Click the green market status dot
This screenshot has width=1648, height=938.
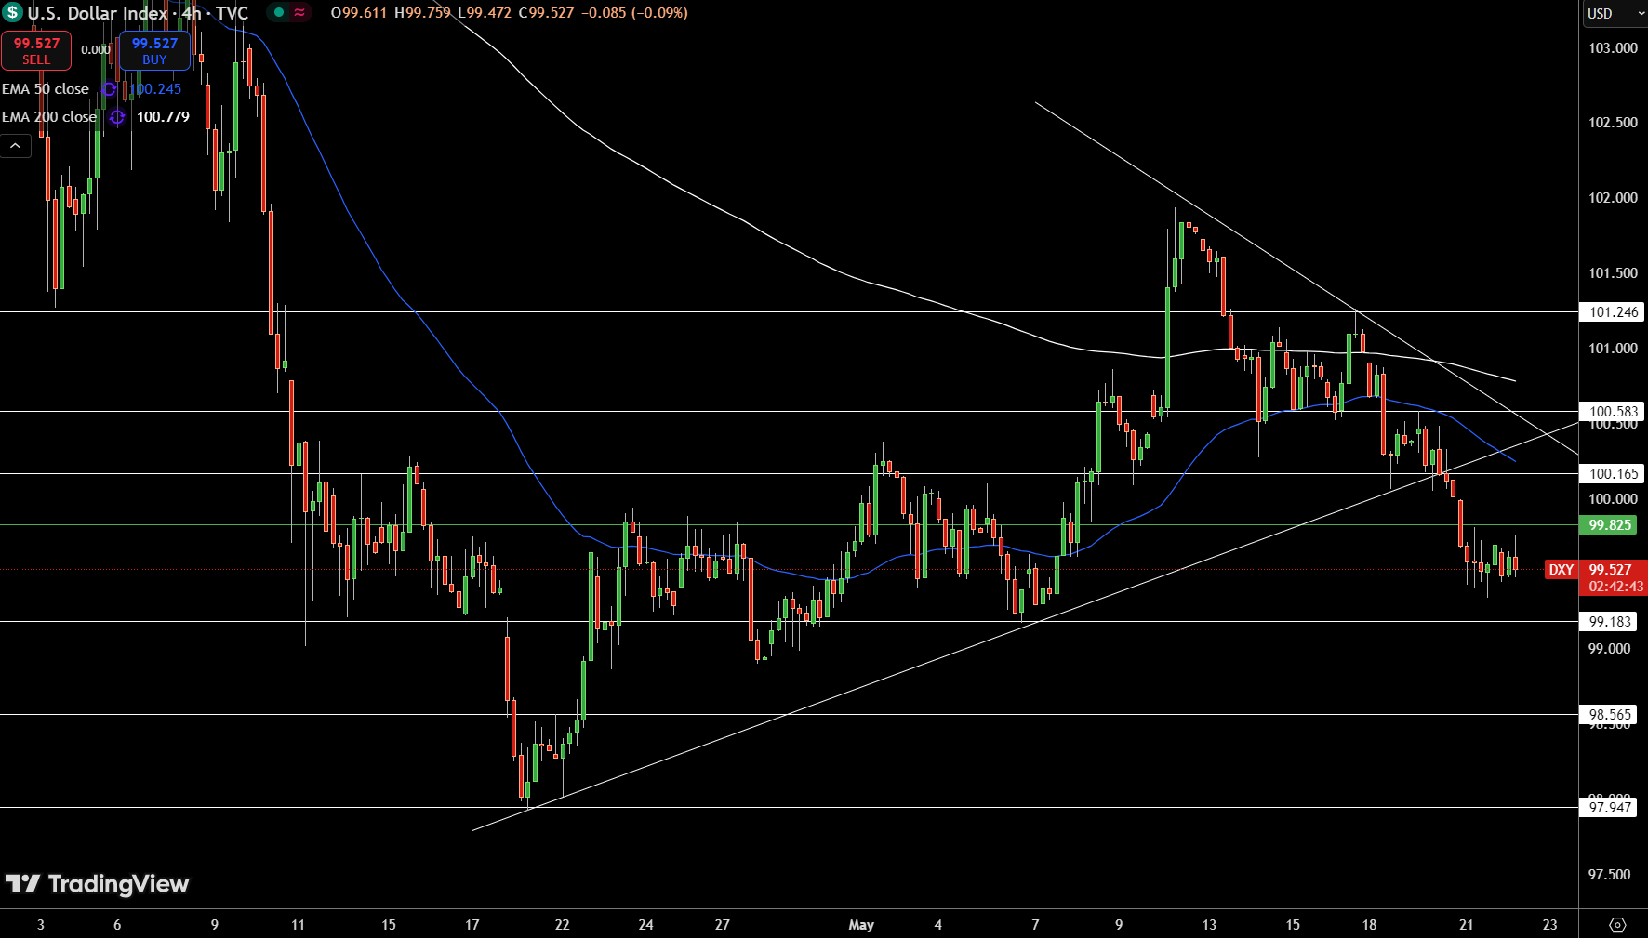pyautogui.click(x=278, y=13)
